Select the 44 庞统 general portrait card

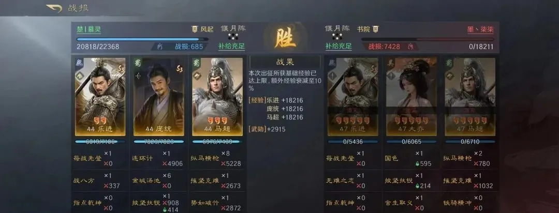[159, 97]
